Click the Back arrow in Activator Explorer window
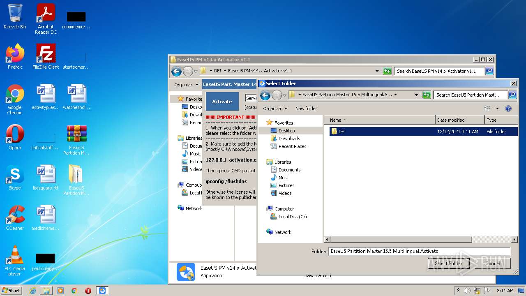Screen dimensions: 526x296 coord(176,71)
